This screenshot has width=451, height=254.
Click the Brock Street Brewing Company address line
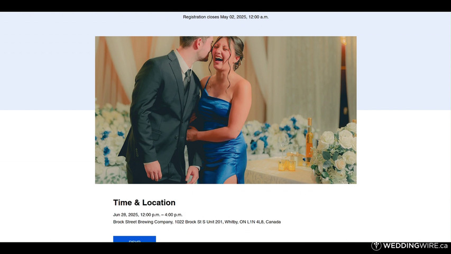[x=197, y=222]
